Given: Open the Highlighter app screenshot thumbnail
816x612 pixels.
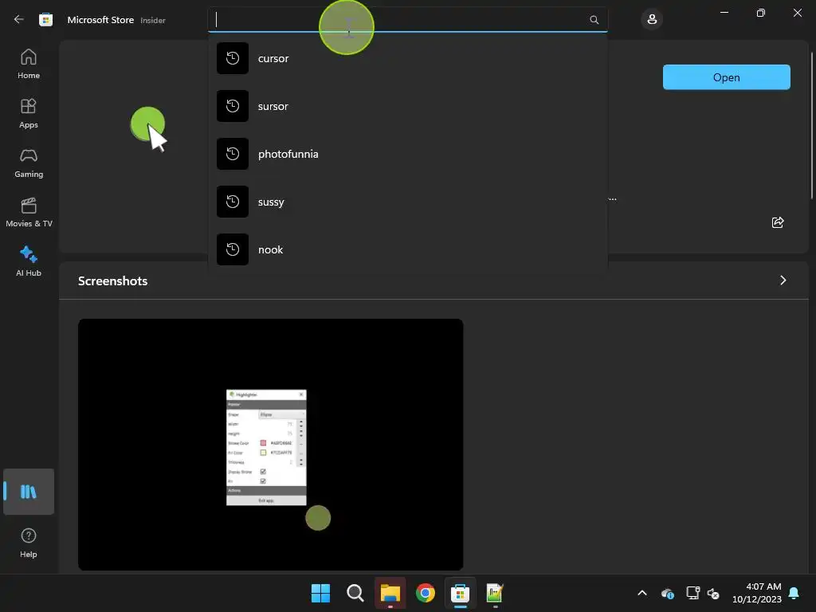Looking at the screenshot, I should pyautogui.click(x=271, y=445).
